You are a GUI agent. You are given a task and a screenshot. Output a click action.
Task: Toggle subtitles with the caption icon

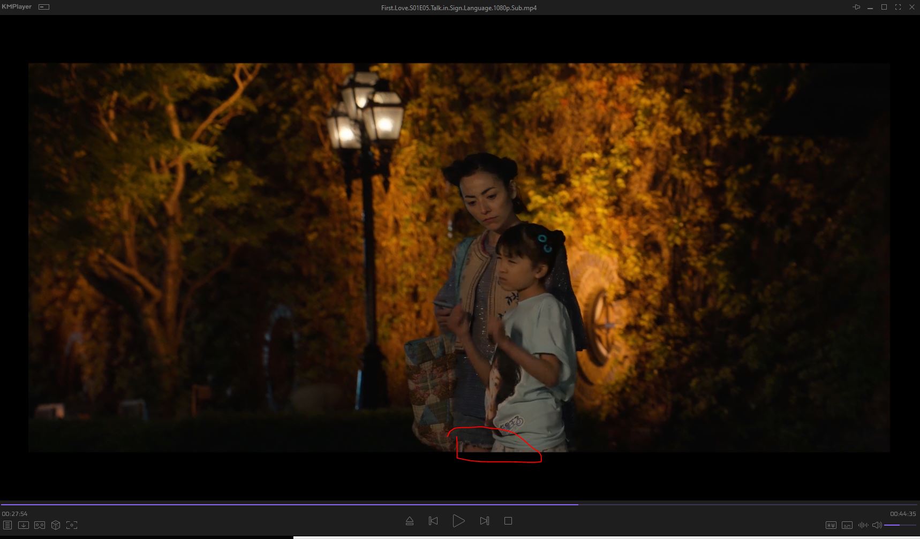tap(847, 525)
